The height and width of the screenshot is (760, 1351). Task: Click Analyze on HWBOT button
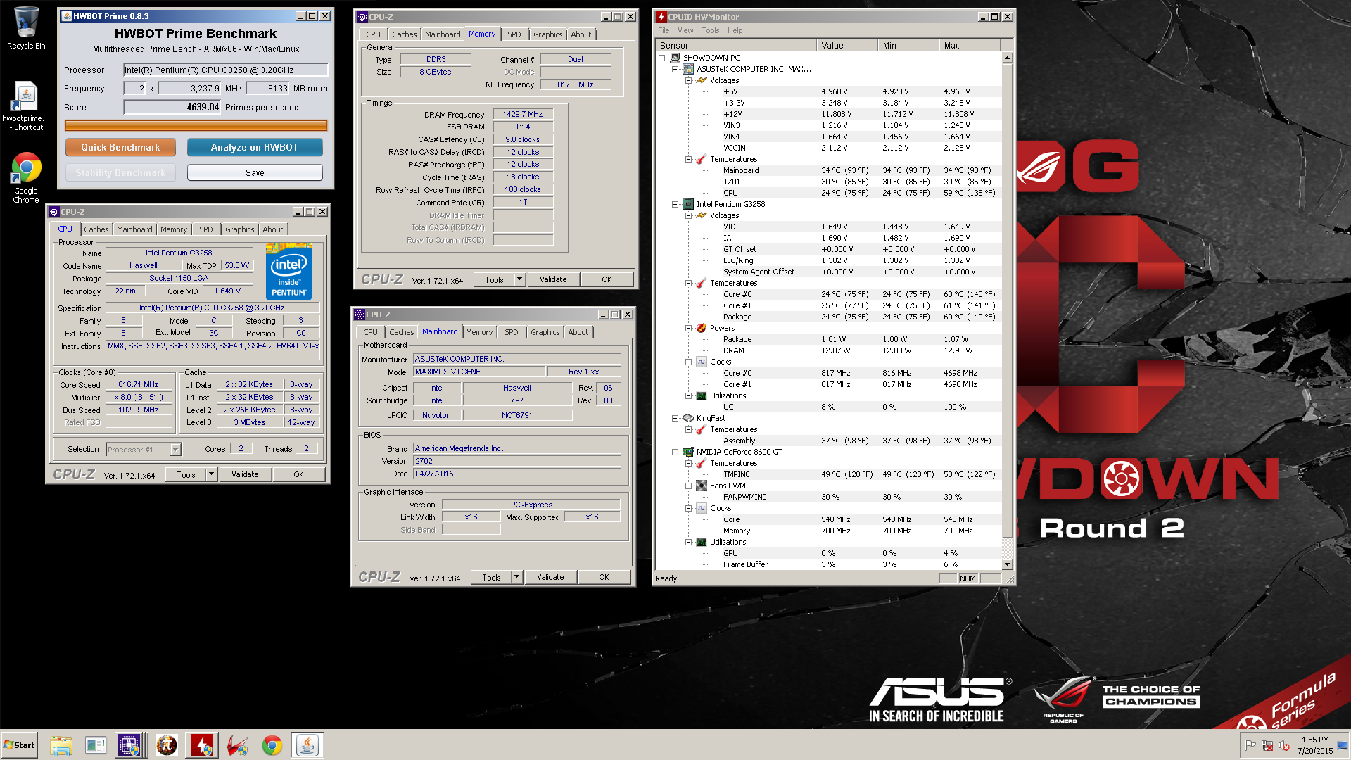coord(255,147)
